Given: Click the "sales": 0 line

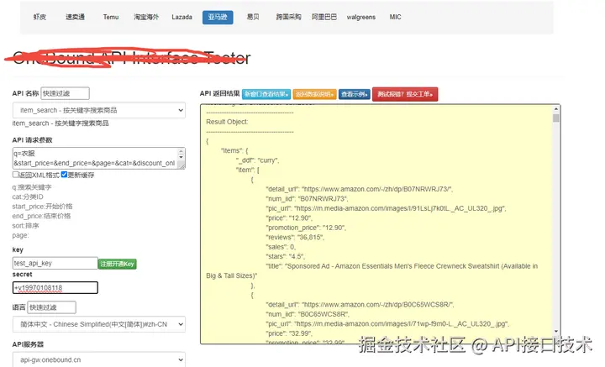Looking at the screenshot, I should 281,247.
